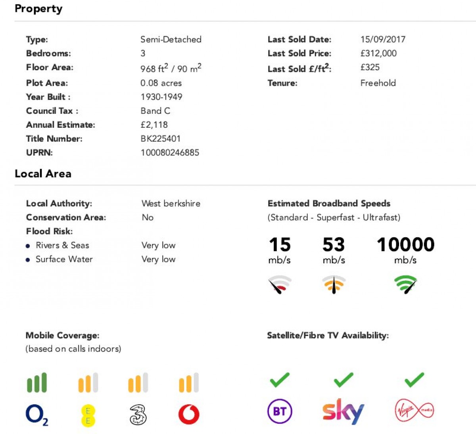This screenshot has width=476, height=434.
Task: Click the orange Vodafone signal bars
Action: [x=189, y=383]
